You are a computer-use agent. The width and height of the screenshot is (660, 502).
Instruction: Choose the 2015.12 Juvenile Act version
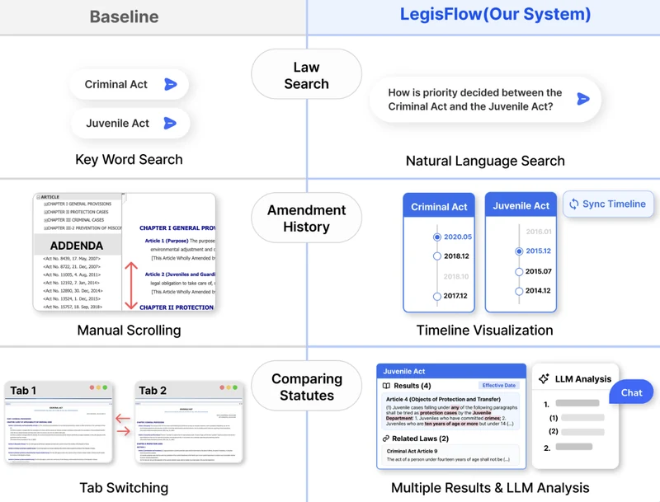(x=519, y=251)
